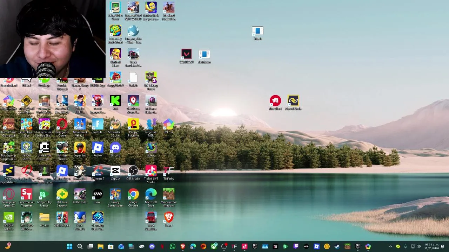Viewport: 449px width, 252px height.
Task: Expand the hidden system tray icons chevron
Action: coord(390,246)
